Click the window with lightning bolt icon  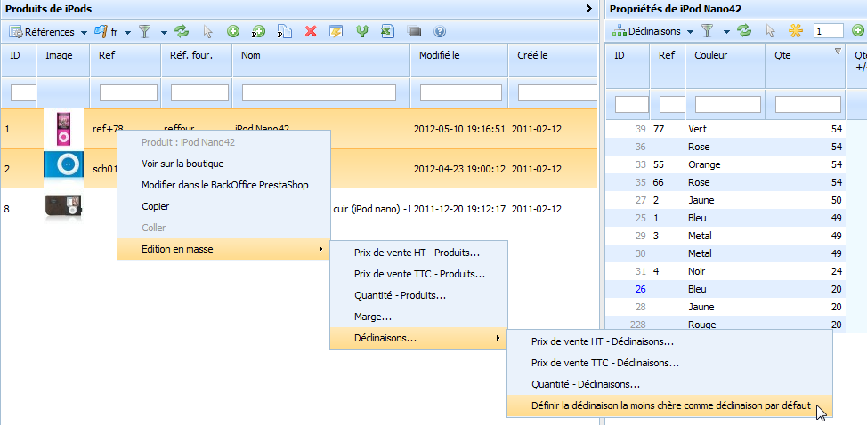(336, 32)
